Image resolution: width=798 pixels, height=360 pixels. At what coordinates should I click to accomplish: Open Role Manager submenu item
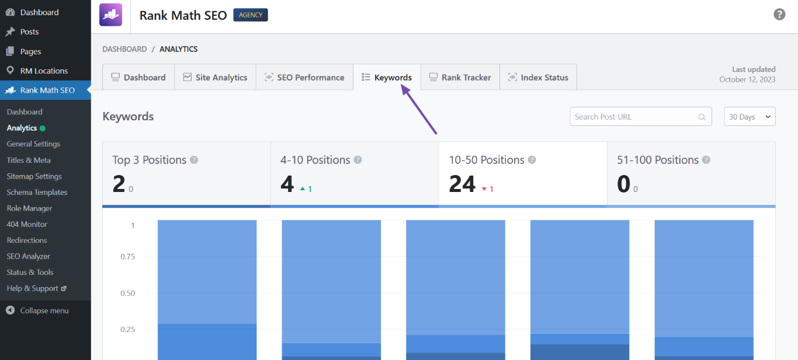tap(29, 208)
